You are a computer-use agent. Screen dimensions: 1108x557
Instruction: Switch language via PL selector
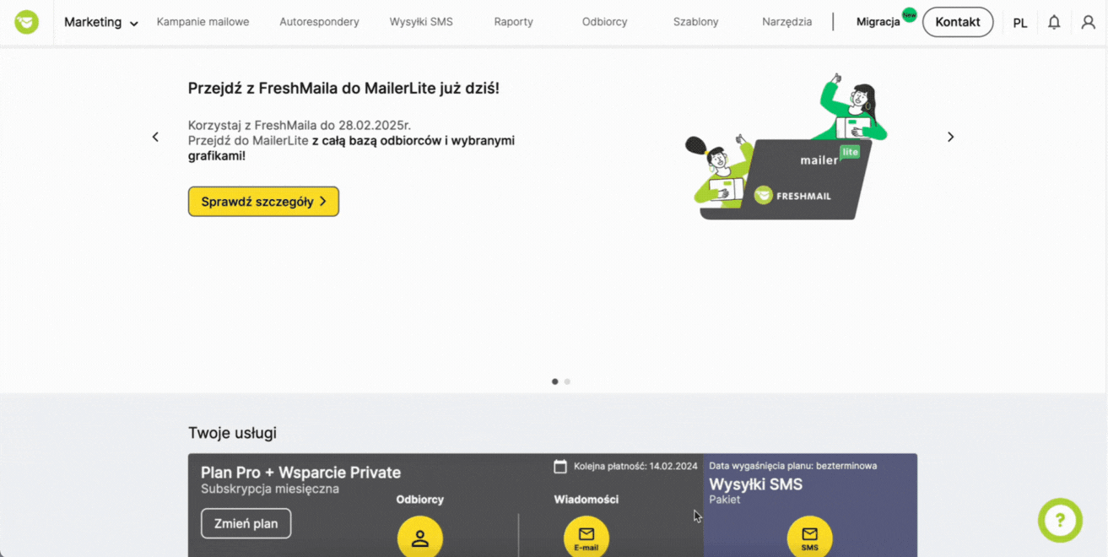click(x=1020, y=23)
